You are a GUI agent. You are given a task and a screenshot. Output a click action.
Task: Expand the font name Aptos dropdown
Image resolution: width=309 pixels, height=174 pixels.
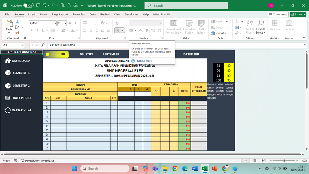click(x=54, y=23)
